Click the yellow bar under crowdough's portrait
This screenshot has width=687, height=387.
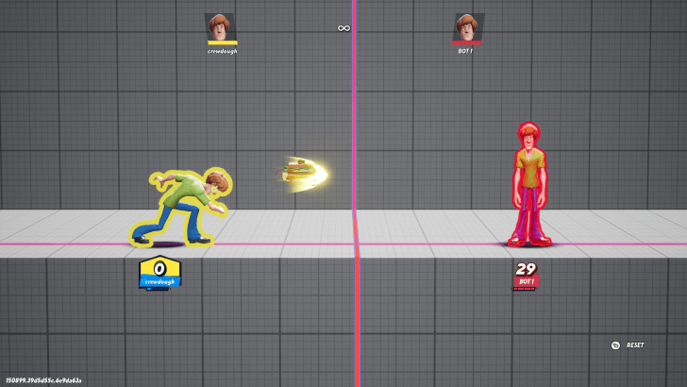point(222,42)
